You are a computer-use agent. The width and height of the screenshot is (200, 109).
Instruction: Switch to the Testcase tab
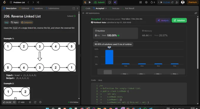114,8
